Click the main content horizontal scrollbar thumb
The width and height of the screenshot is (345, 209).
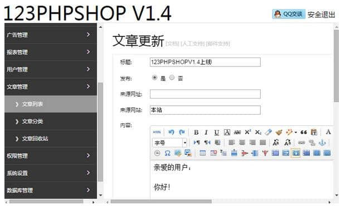[x=161, y=202]
